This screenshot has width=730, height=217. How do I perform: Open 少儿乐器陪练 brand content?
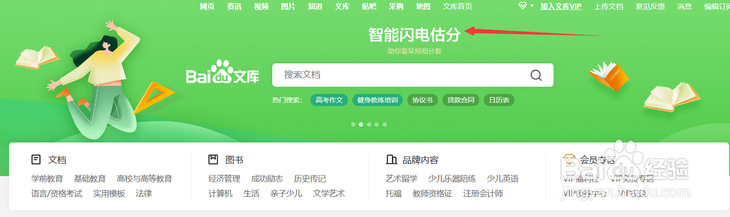tap(452, 179)
